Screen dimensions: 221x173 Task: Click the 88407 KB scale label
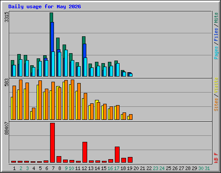pyautogui.click(x=6, y=128)
